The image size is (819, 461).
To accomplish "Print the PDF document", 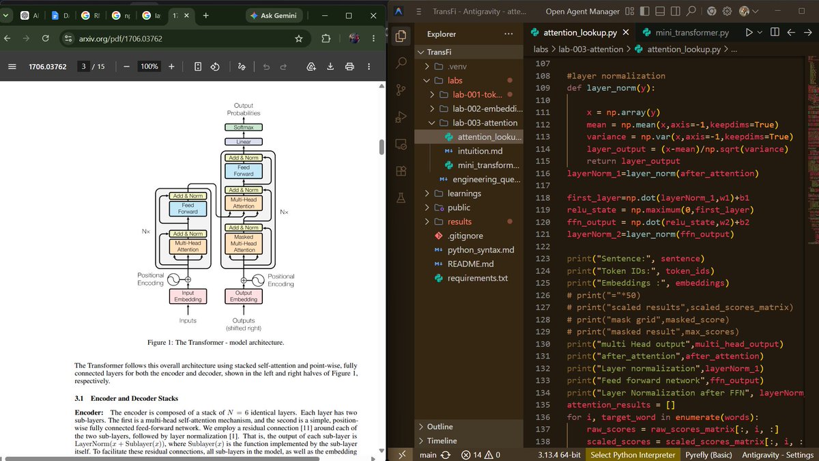I will (349, 66).
